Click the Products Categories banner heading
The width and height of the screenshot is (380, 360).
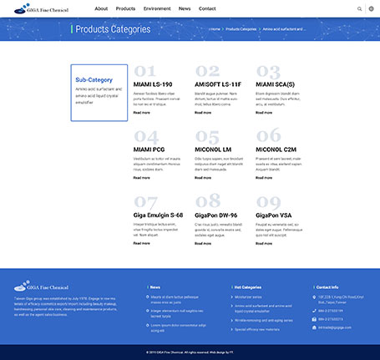tap(113, 29)
